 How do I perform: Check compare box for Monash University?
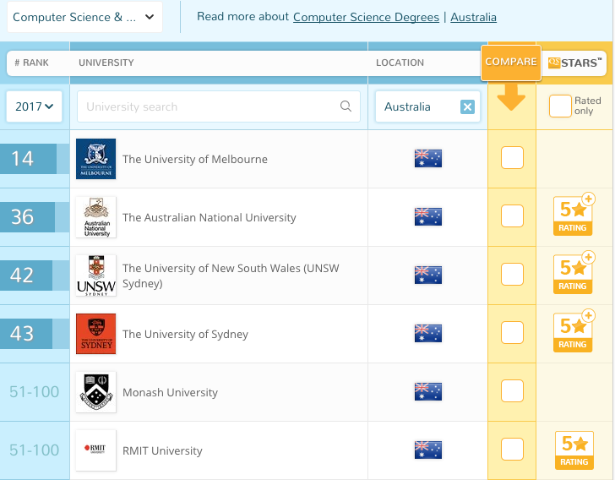point(512,391)
